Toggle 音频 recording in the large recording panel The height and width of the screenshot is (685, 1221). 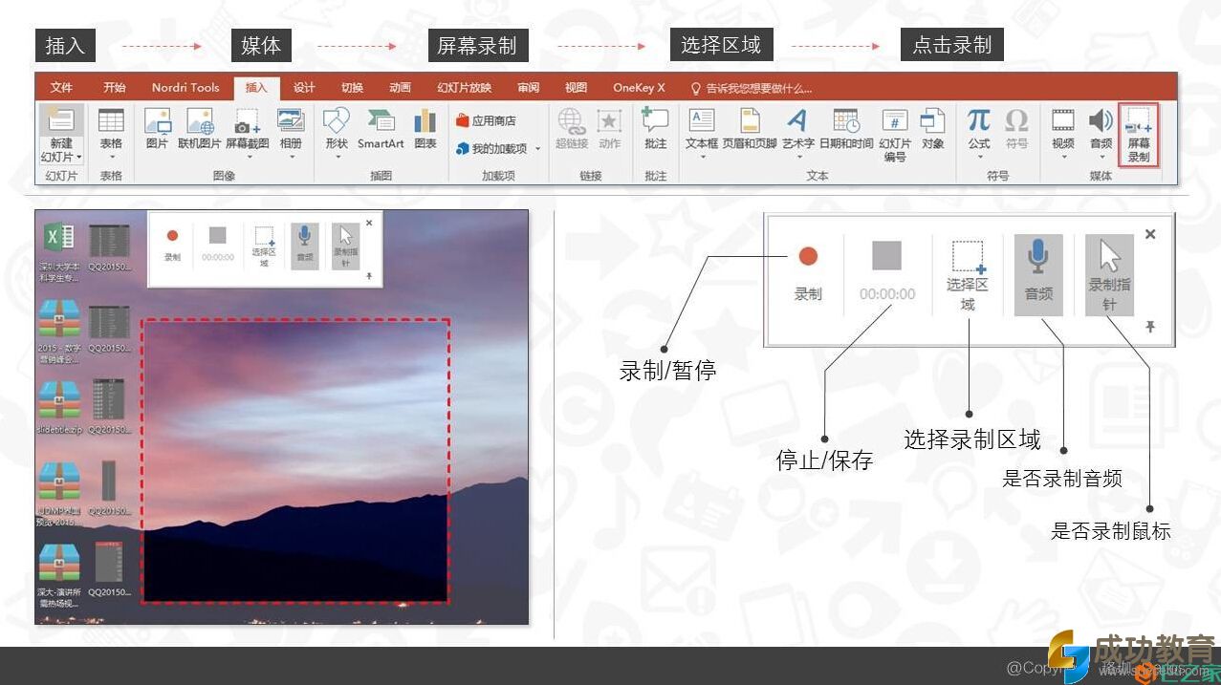click(x=1038, y=274)
